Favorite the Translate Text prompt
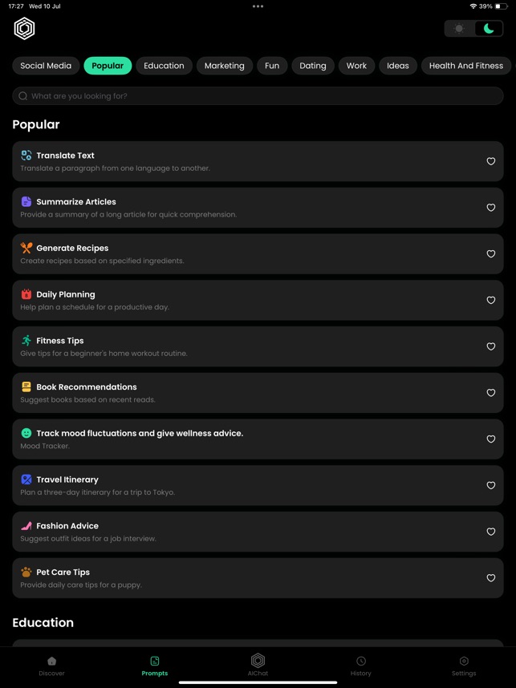The width and height of the screenshot is (516, 688). (491, 161)
